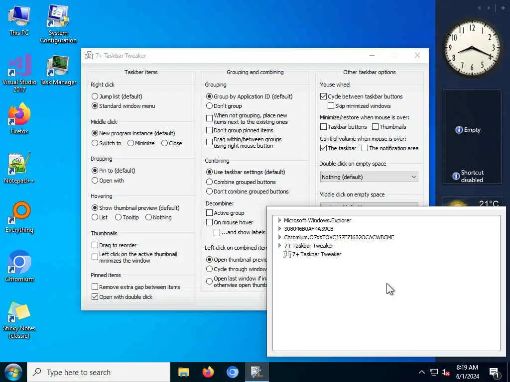Open This PC desktop icon

tap(19, 21)
